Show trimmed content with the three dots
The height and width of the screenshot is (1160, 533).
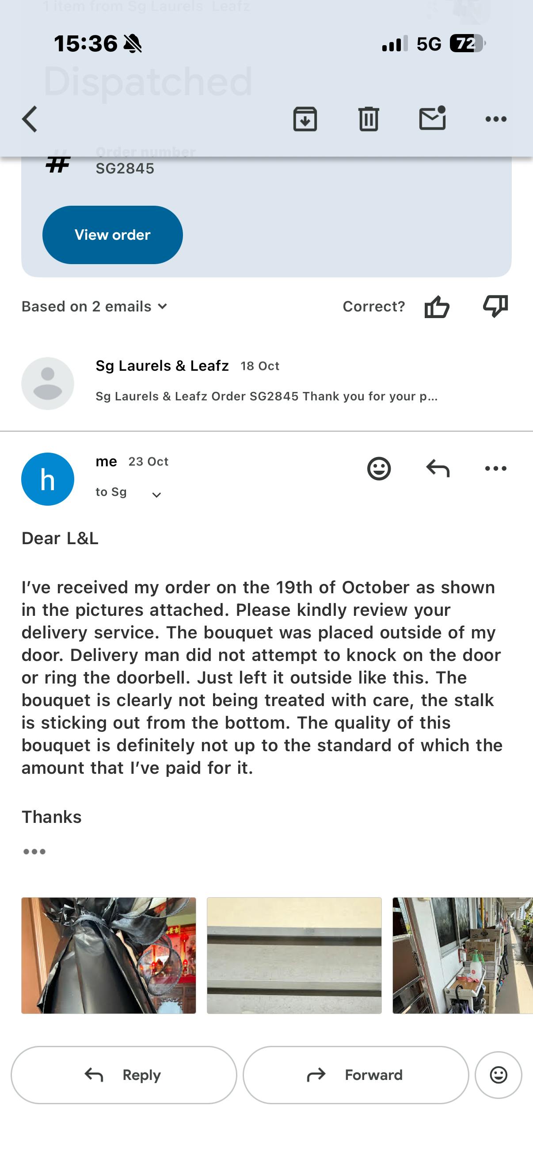[34, 852]
